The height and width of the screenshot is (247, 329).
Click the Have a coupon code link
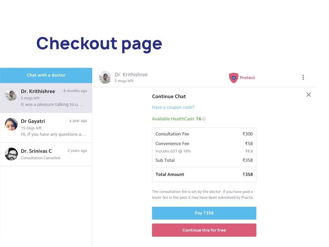(173, 107)
